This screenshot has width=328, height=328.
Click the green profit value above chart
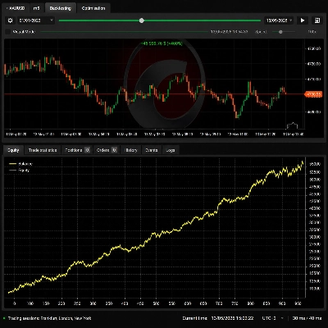(162, 43)
